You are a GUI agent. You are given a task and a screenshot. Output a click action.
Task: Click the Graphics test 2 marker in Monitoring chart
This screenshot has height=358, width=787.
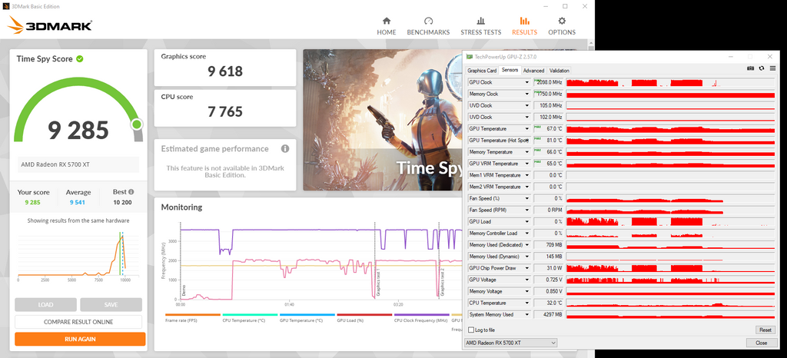(442, 283)
